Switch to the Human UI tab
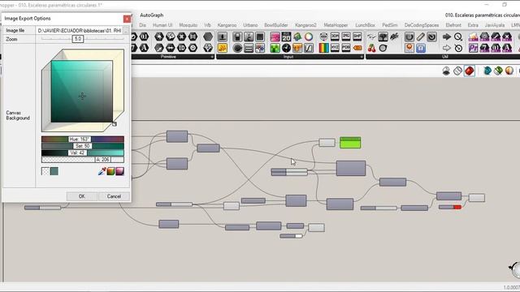The image size is (520, 292). pos(162,25)
